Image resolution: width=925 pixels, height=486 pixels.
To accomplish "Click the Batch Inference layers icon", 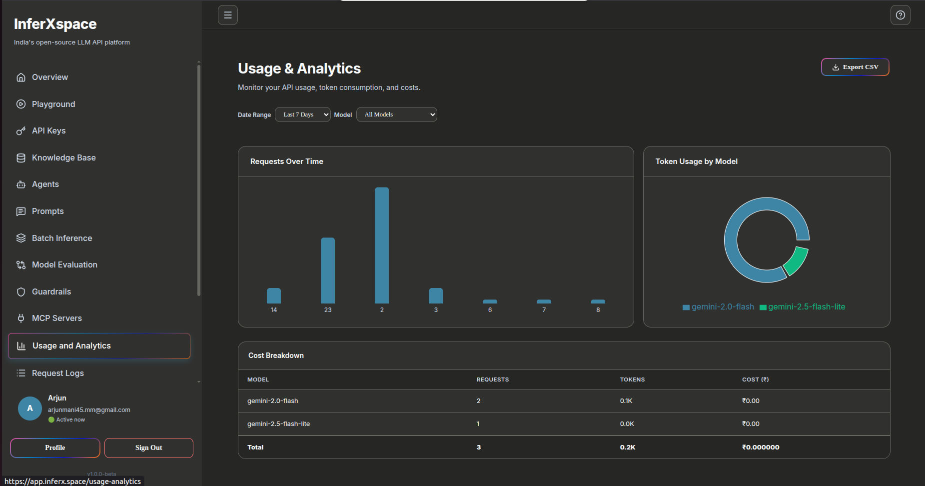I will [x=21, y=238].
